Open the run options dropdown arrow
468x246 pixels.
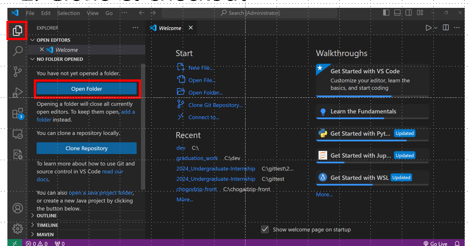pyautogui.click(x=436, y=28)
